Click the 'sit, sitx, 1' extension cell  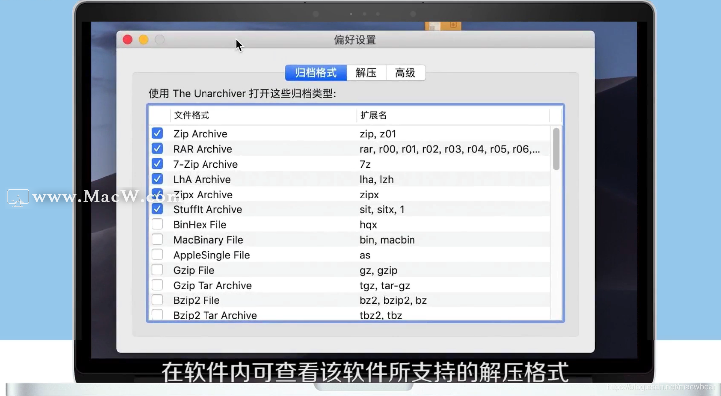tap(382, 209)
